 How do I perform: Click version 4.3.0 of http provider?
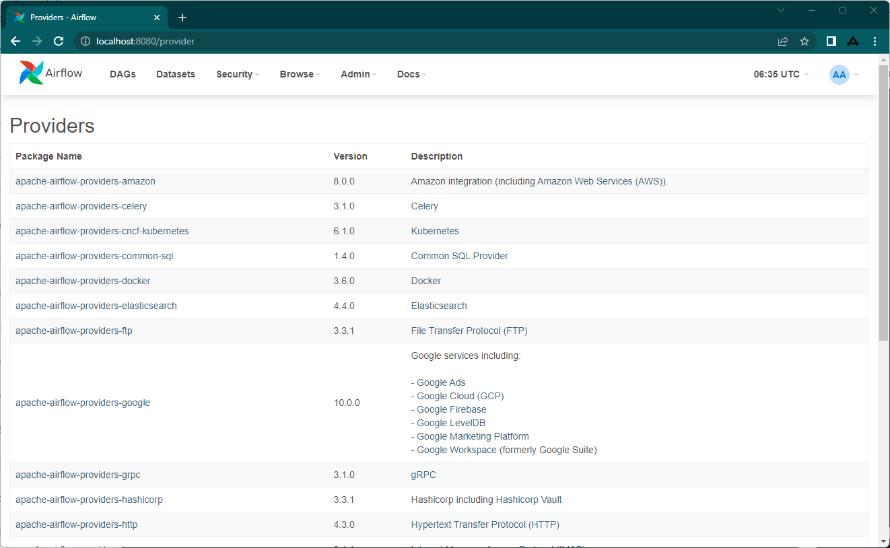click(x=344, y=524)
